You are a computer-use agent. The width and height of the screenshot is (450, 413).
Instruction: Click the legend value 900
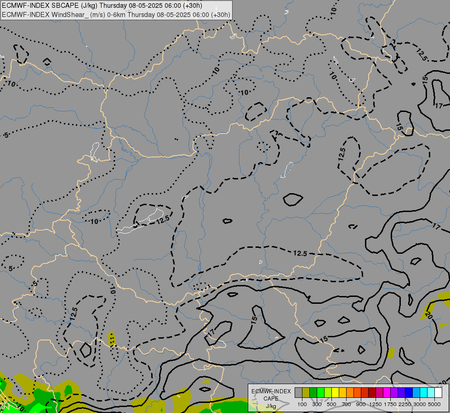361,404
